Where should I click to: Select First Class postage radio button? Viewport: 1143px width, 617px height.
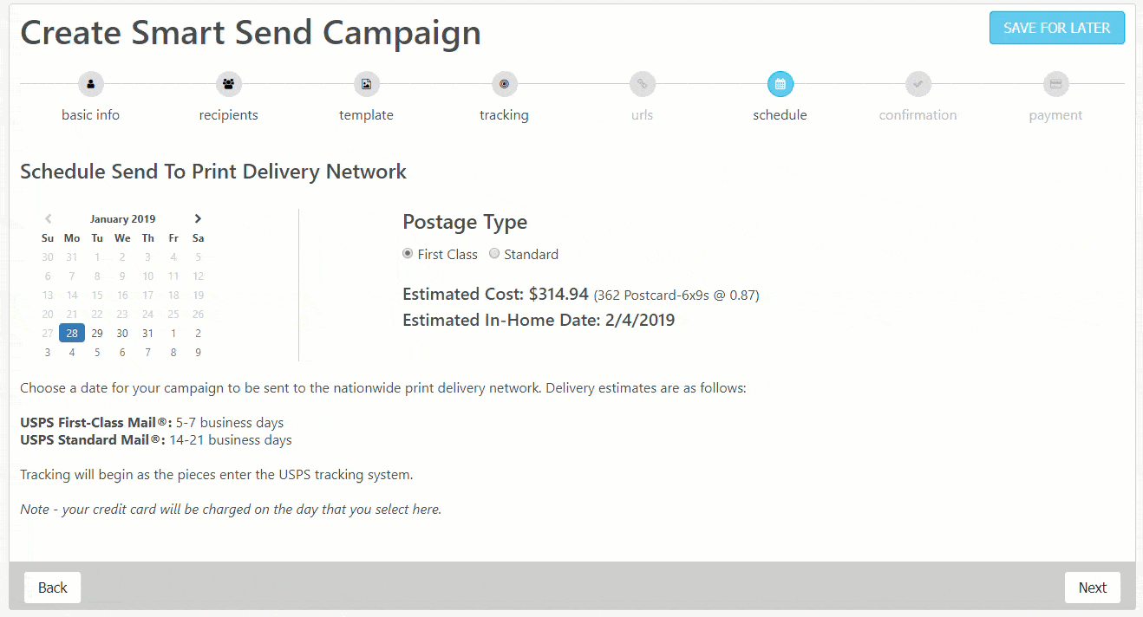tap(408, 254)
